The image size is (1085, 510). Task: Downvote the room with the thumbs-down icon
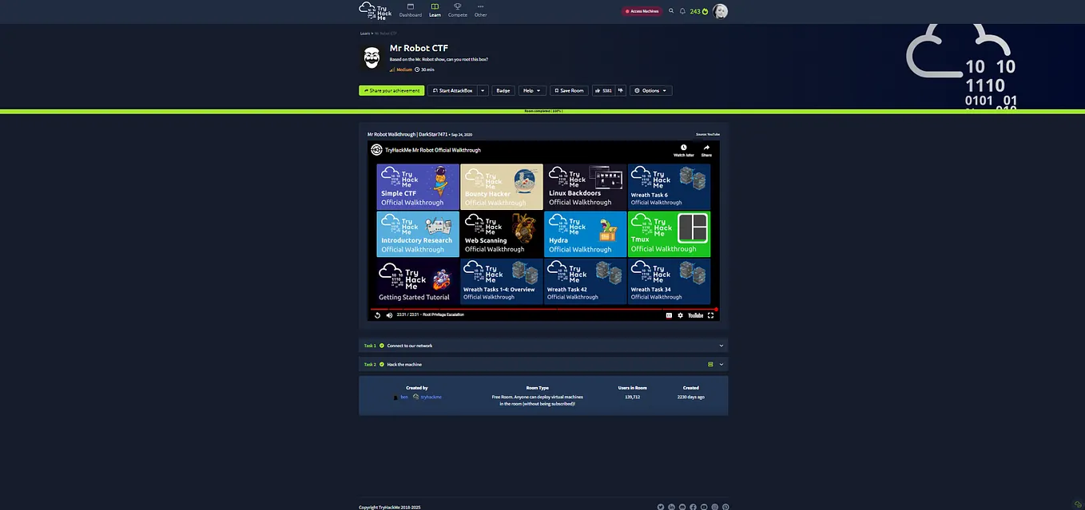620,90
